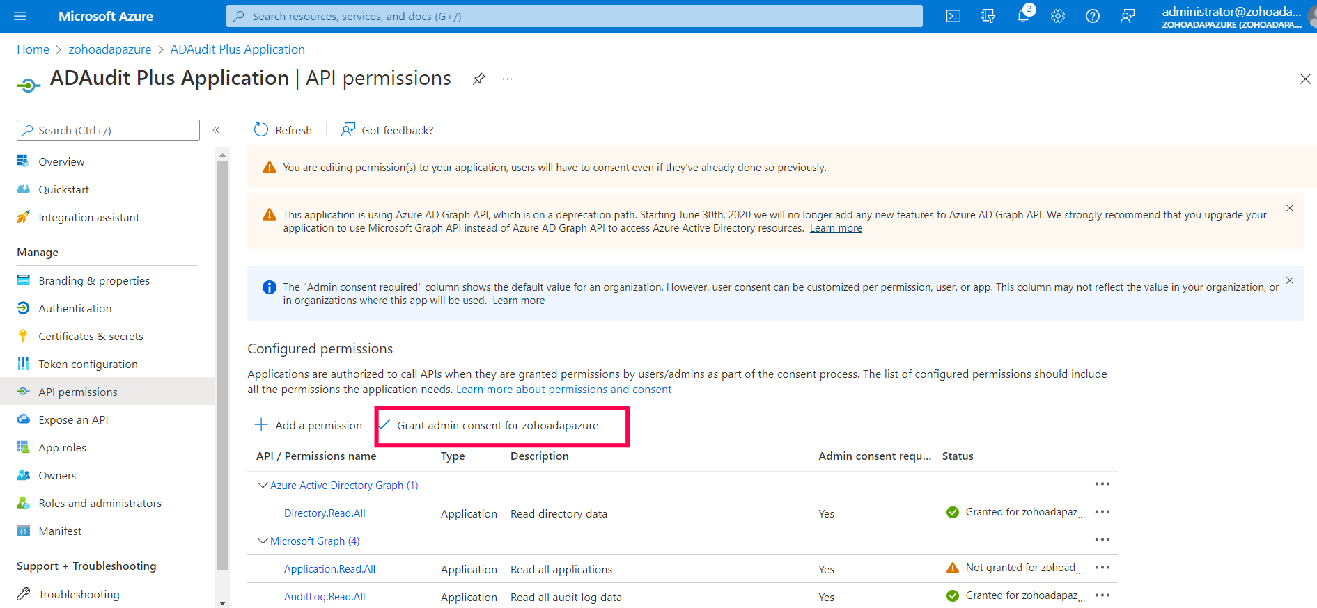Image resolution: width=1317 pixels, height=608 pixels.
Task: Click the help question mark icon
Action: click(x=1093, y=17)
